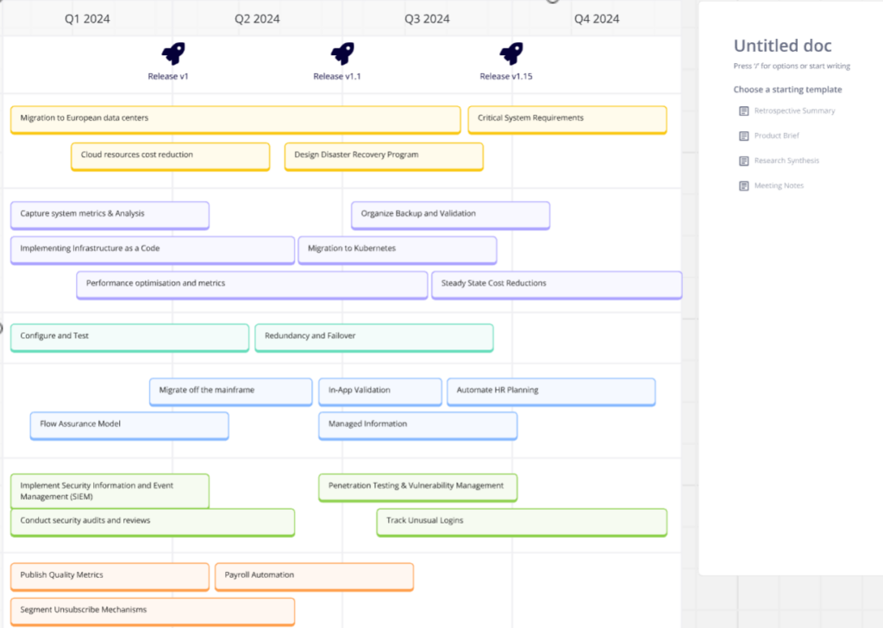This screenshot has height=628, width=883.
Task: Select the Configure and Test card
Action: click(128, 337)
